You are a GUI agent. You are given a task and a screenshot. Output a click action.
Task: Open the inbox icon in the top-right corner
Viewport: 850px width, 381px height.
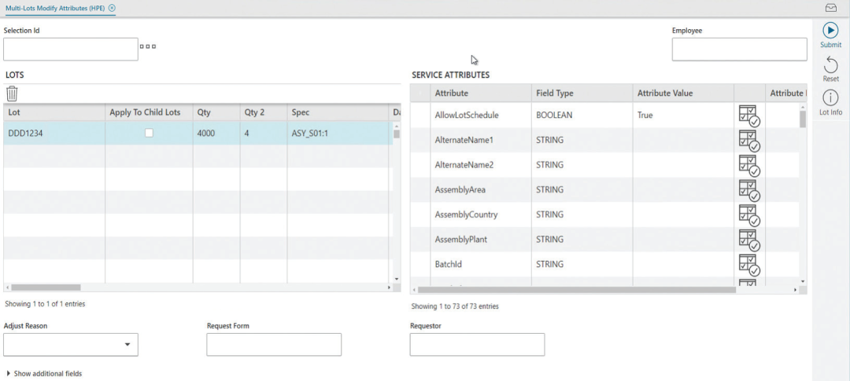pos(830,8)
